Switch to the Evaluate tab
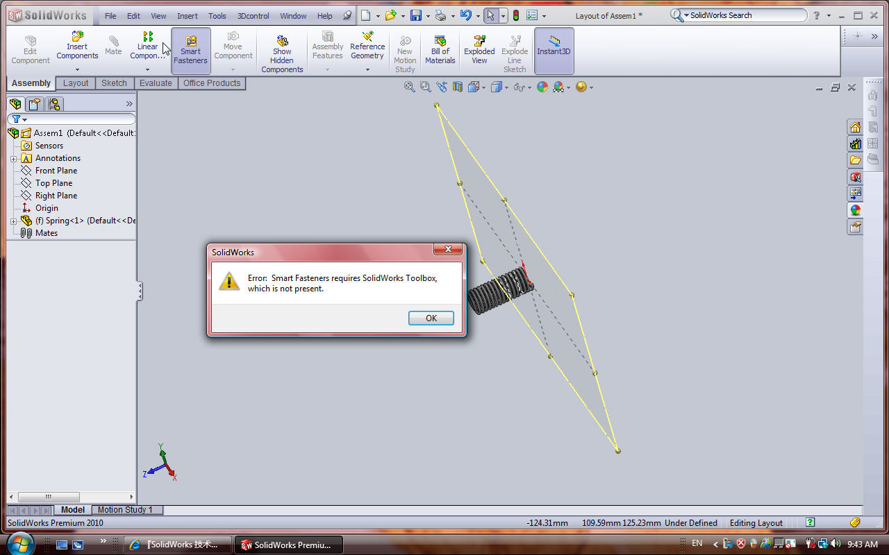The height and width of the screenshot is (555, 889). (x=156, y=83)
